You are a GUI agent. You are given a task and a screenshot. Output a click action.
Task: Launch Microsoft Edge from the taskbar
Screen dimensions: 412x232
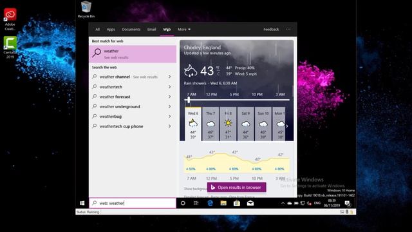(211, 203)
